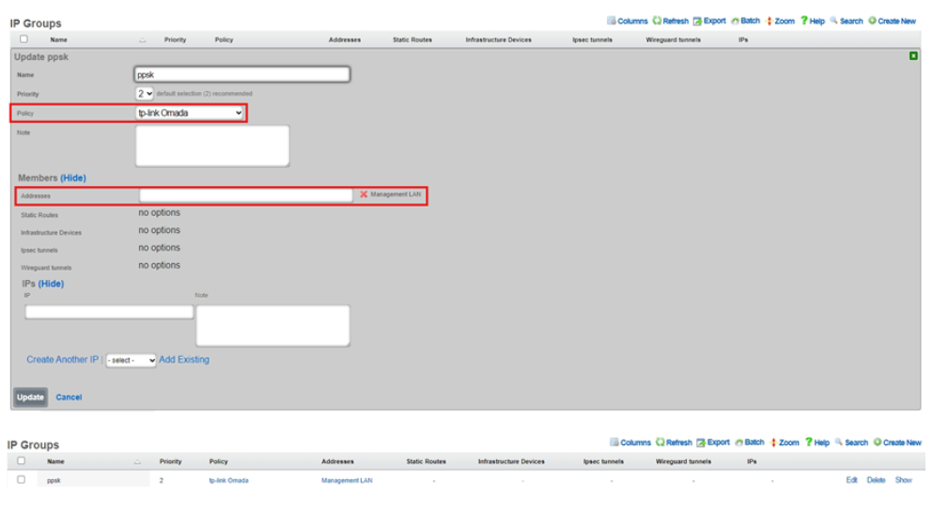This screenshot has width=933, height=512.
Task: Close the Update ppsk form panel
Action: tap(913, 56)
